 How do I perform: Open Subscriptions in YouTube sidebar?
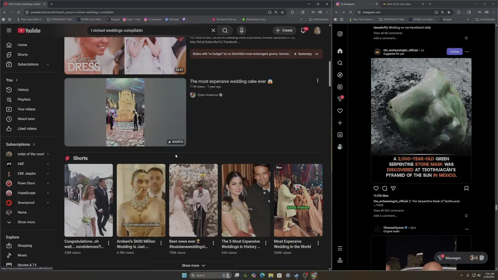28,64
